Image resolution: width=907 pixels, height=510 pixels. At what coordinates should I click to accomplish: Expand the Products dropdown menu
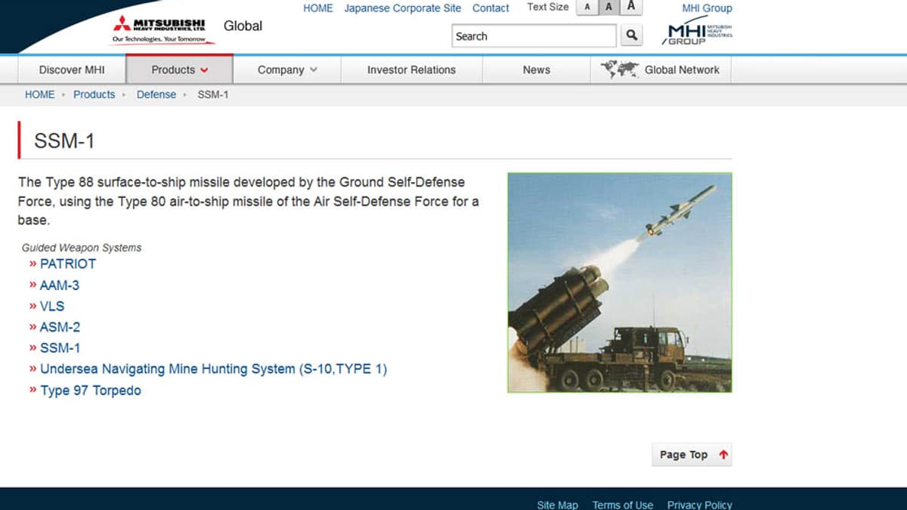pos(180,70)
